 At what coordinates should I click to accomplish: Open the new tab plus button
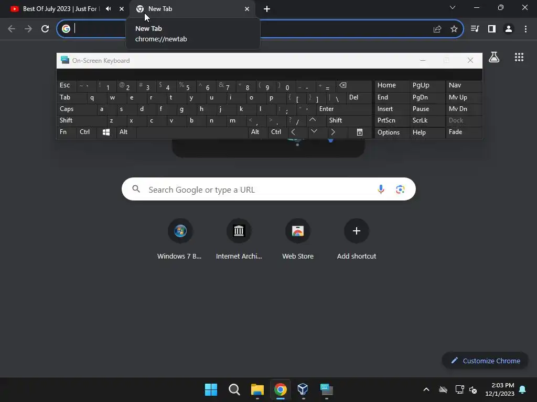point(267,9)
